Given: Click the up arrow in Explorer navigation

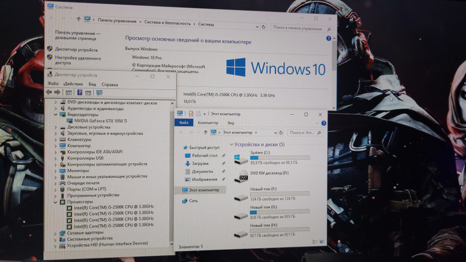Looking at the screenshot, I should 206,132.
